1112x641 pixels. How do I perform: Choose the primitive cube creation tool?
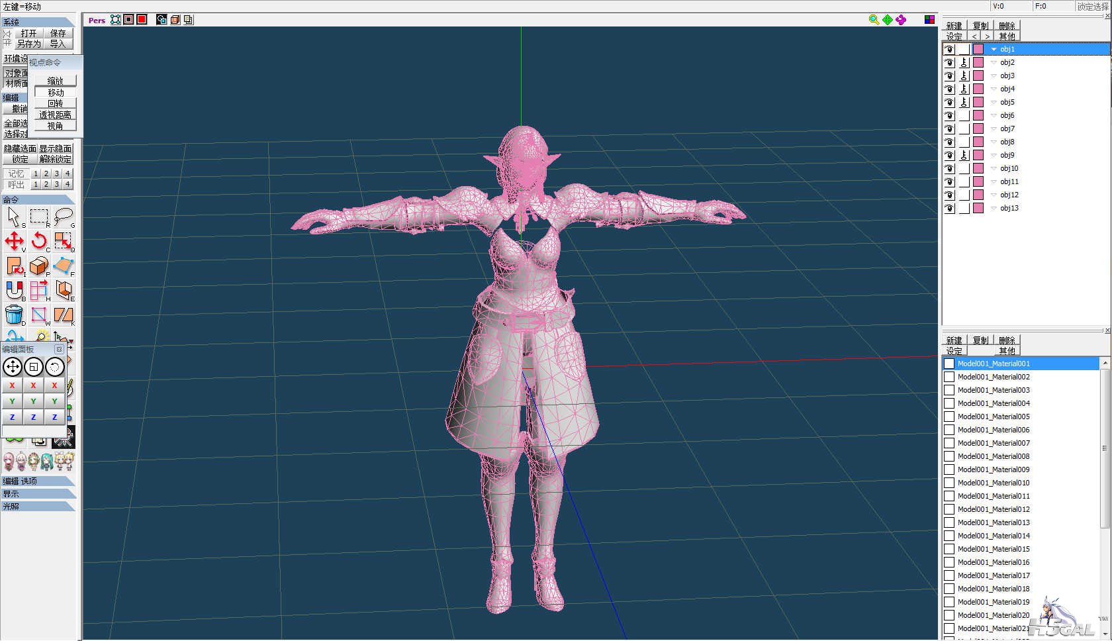pos(39,266)
